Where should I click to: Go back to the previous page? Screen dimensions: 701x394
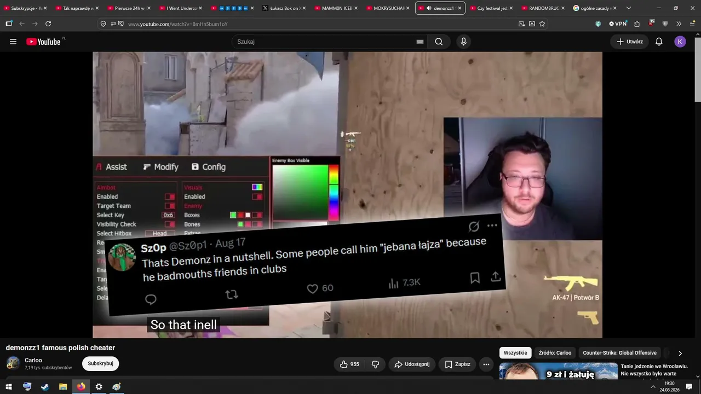pos(22,24)
